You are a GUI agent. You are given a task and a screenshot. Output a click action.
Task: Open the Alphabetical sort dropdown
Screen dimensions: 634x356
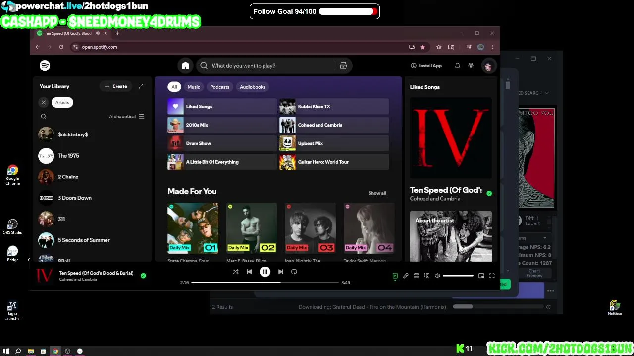(126, 117)
